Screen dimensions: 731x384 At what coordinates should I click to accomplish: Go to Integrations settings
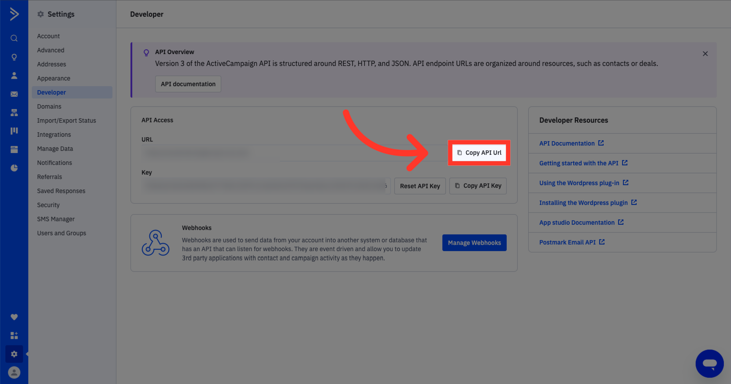(54, 135)
